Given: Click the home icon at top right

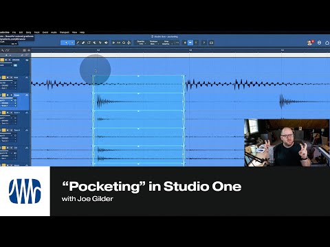Looking at the screenshot, I should pyautogui.click(x=327, y=43).
